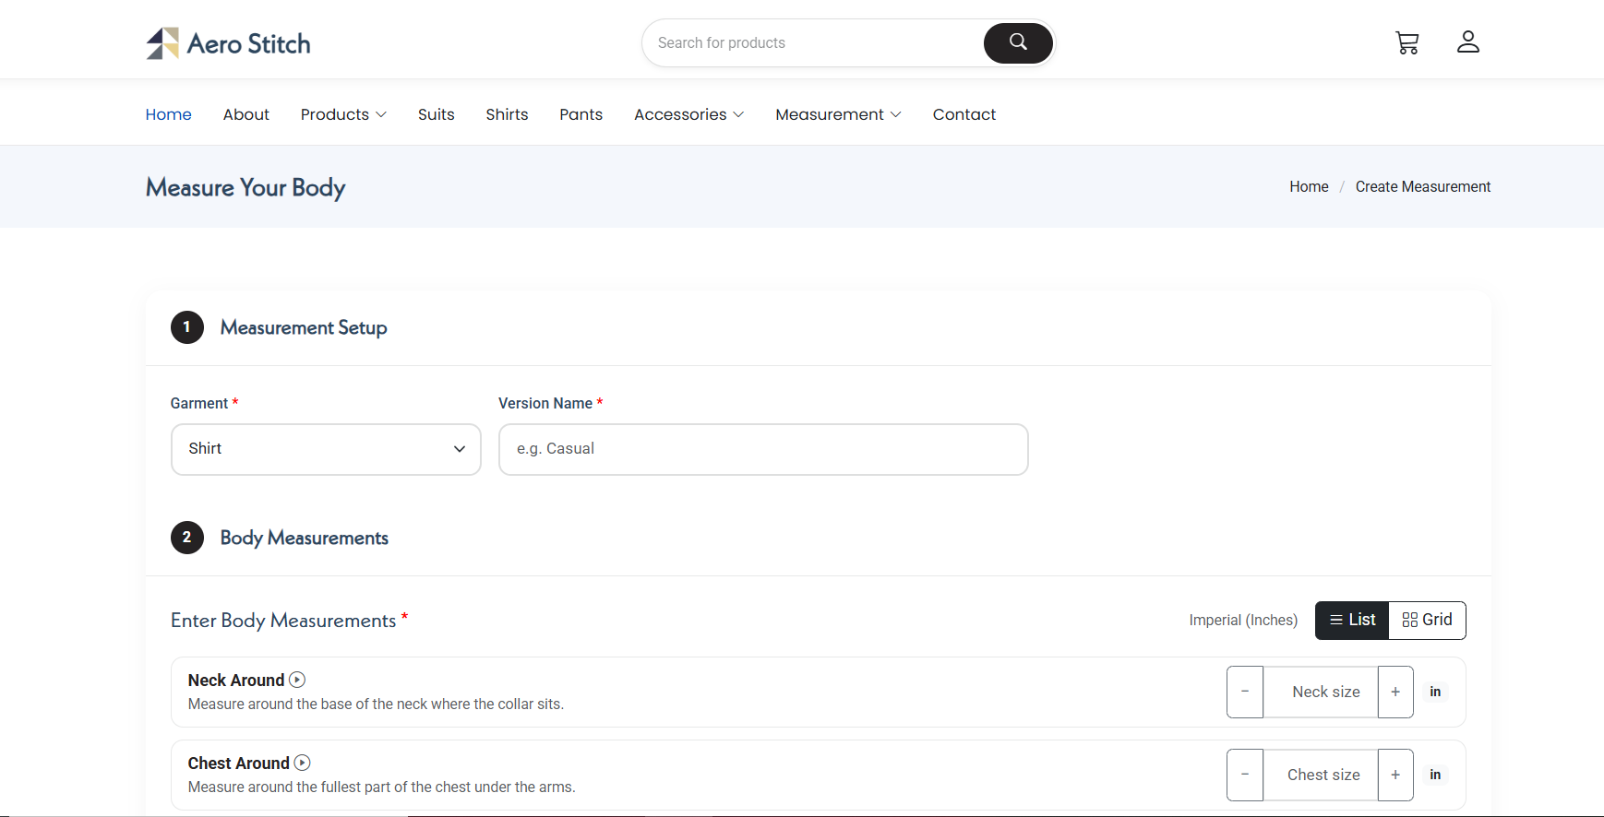Expand the Products menu
This screenshot has width=1604, height=817.
[343, 114]
